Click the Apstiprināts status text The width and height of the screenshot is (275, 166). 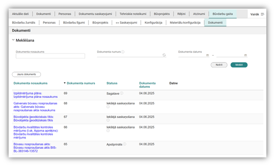click(114, 144)
